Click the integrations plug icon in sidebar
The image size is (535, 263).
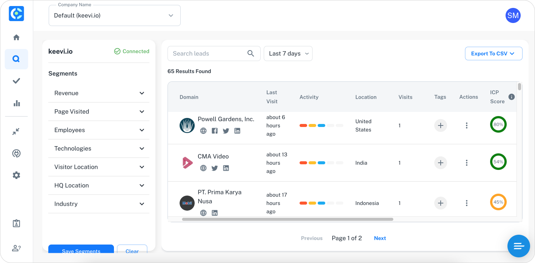16,153
